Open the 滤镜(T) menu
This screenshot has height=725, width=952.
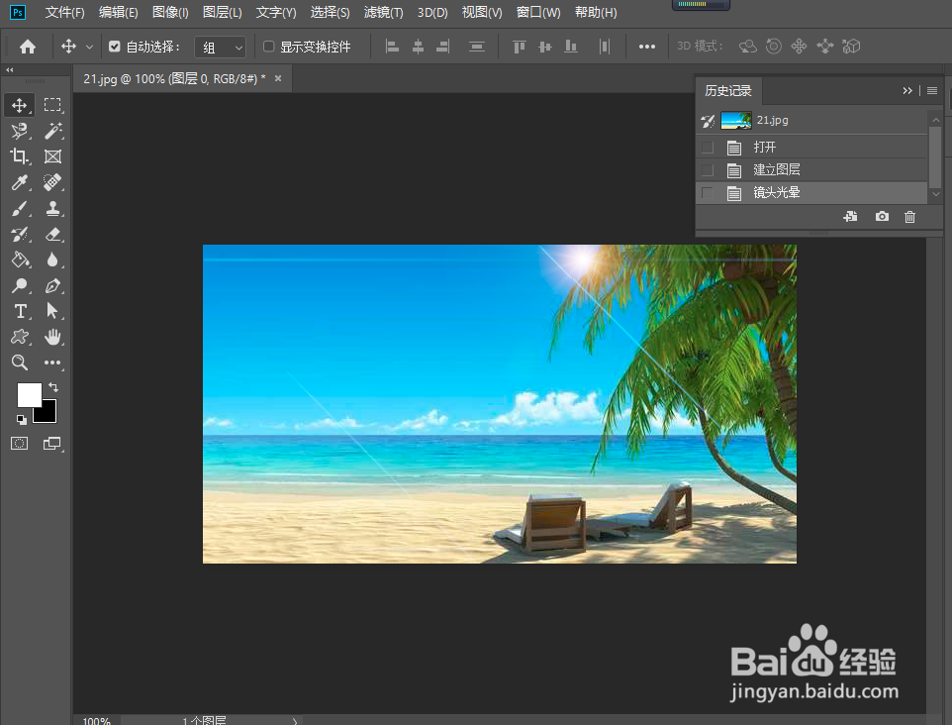pos(383,12)
